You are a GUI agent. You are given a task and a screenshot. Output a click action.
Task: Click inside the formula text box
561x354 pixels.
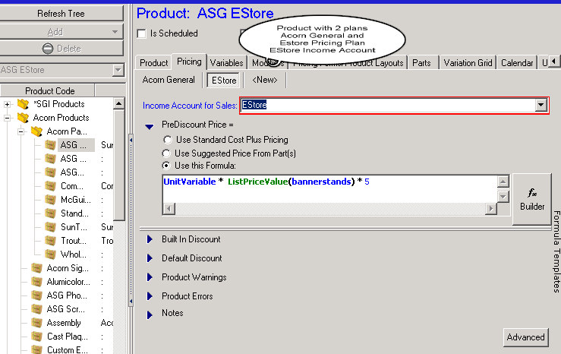pos(329,188)
